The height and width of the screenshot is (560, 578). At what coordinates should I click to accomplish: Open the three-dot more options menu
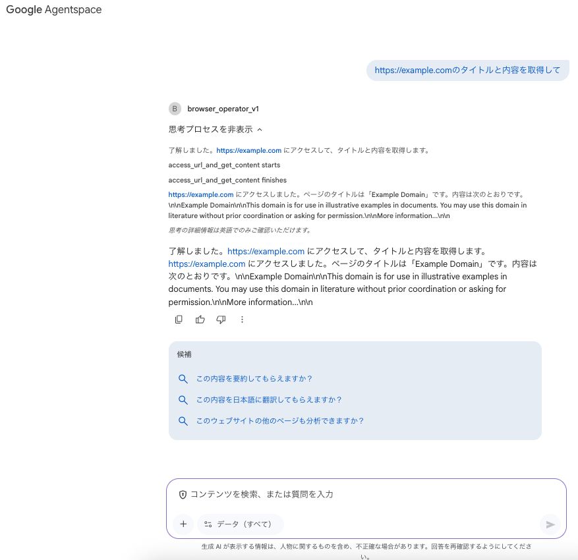click(242, 319)
